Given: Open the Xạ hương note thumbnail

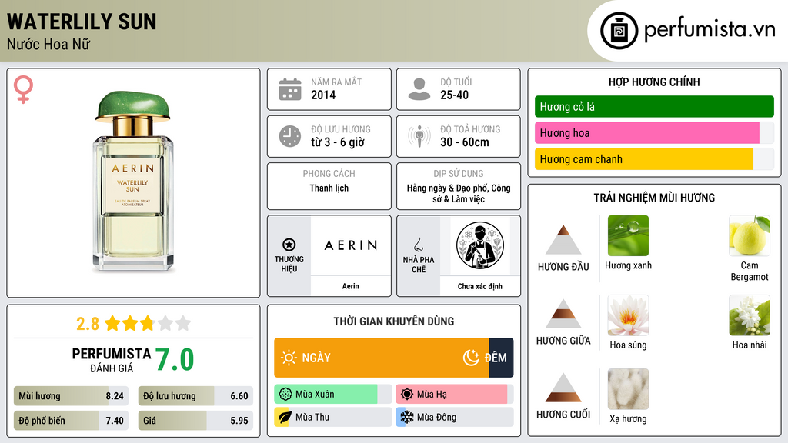Looking at the screenshot, I should tap(628, 389).
